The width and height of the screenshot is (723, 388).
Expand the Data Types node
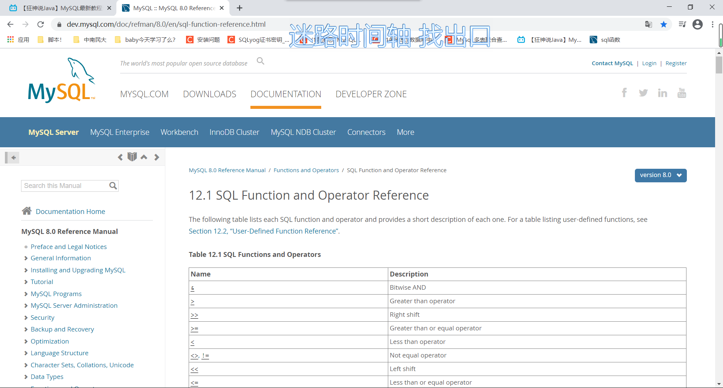[26, 377]
